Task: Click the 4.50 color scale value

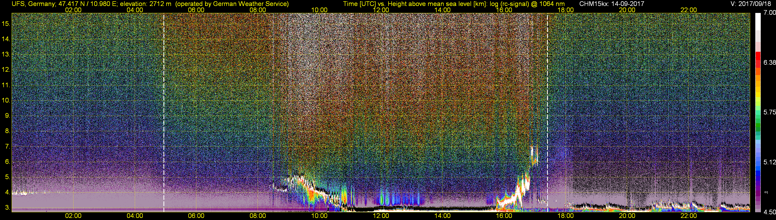Action: [769, 212]
